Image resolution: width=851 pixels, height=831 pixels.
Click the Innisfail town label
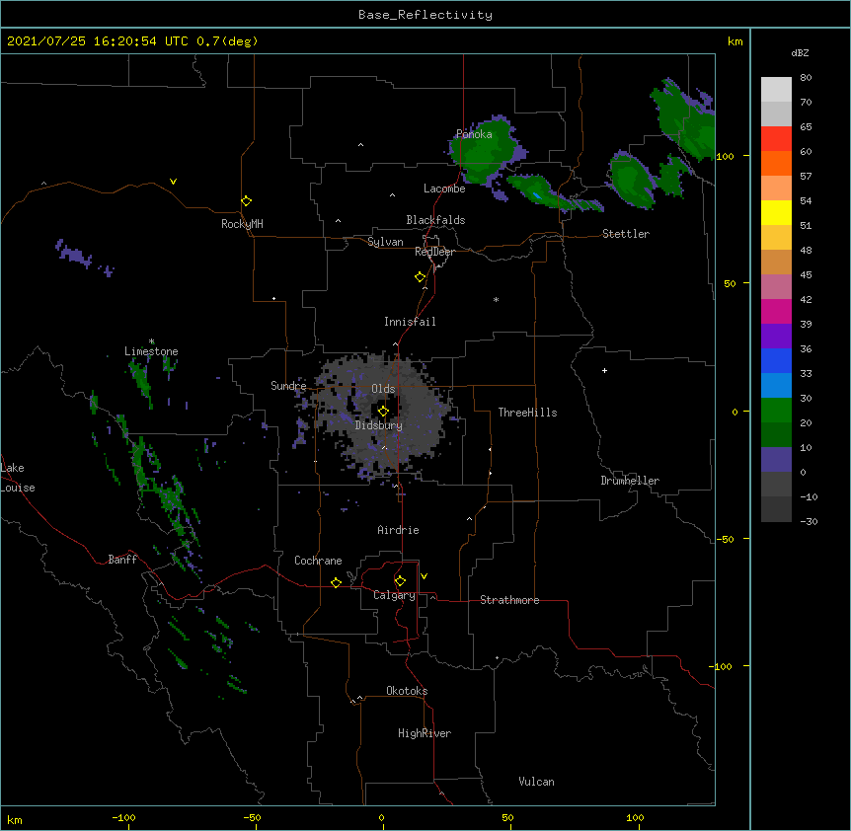[410, 322]
